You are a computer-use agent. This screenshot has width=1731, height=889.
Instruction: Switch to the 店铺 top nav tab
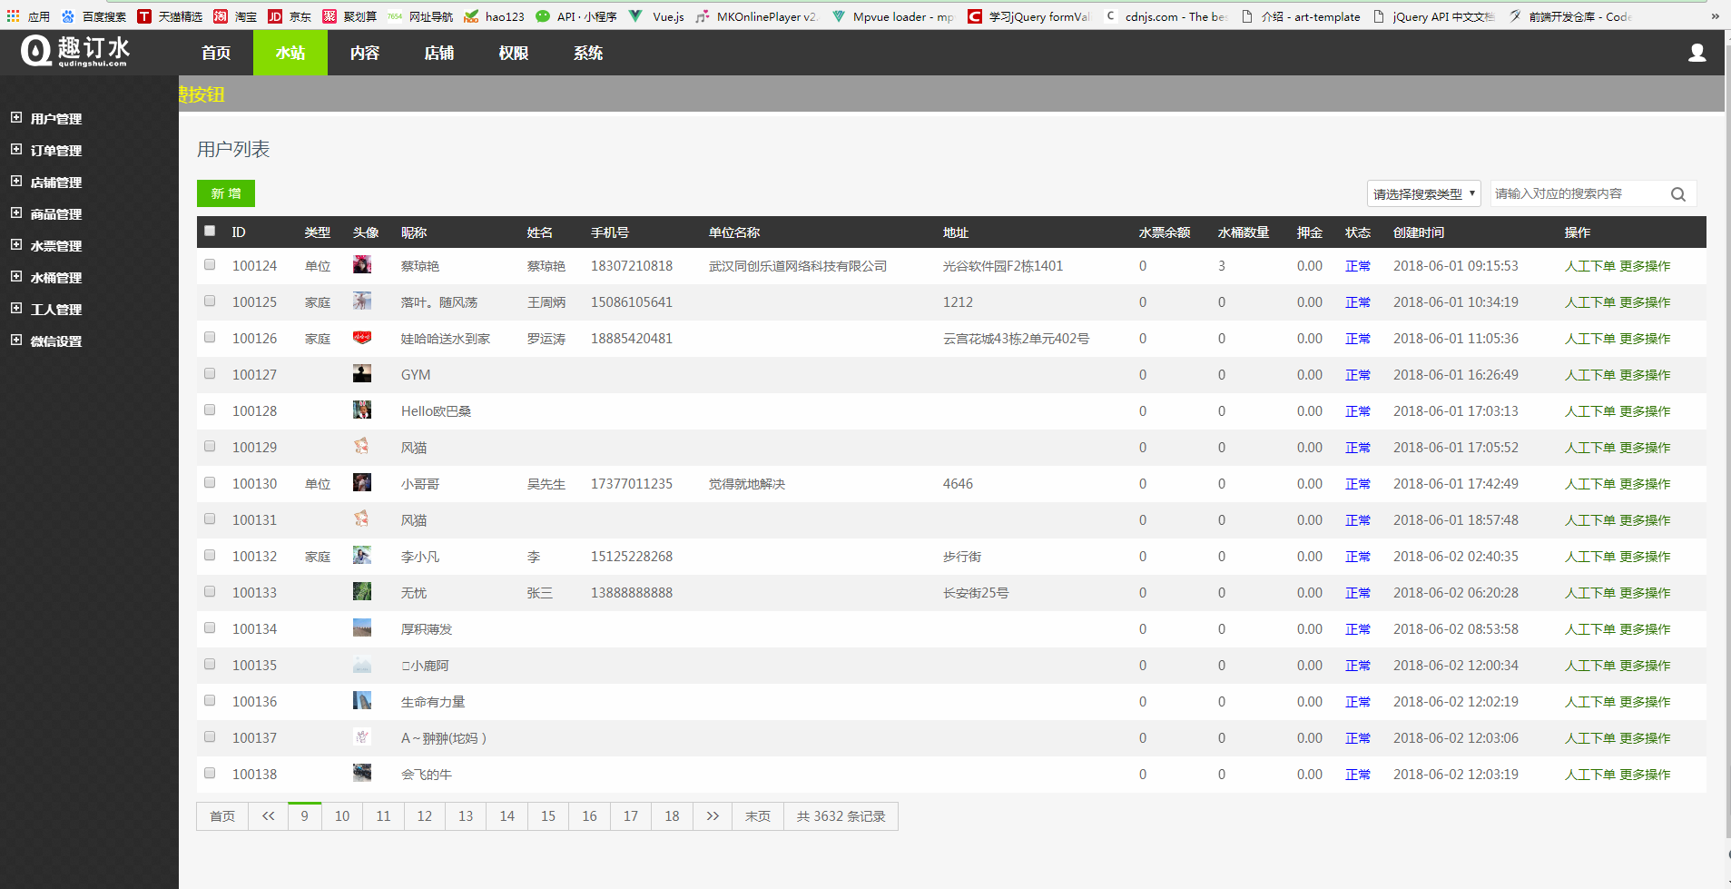pos(439,53)
